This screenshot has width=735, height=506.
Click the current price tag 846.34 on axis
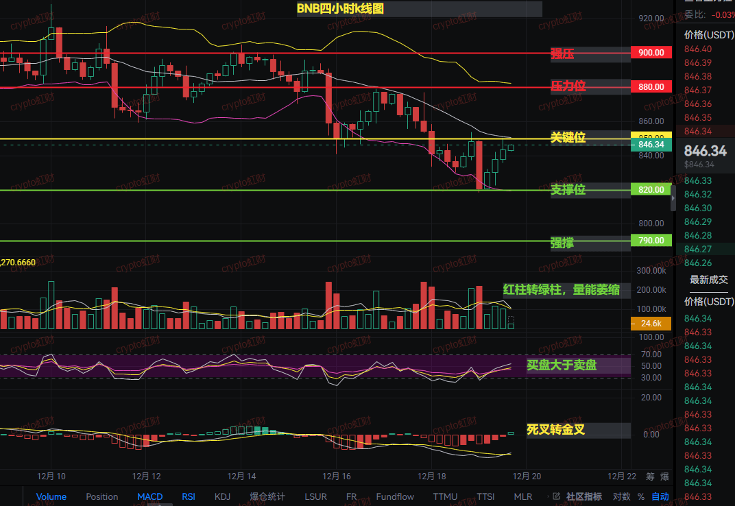651,145
